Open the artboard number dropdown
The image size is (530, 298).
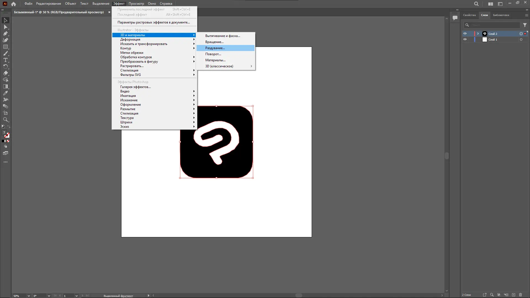[x=76, y=296]
